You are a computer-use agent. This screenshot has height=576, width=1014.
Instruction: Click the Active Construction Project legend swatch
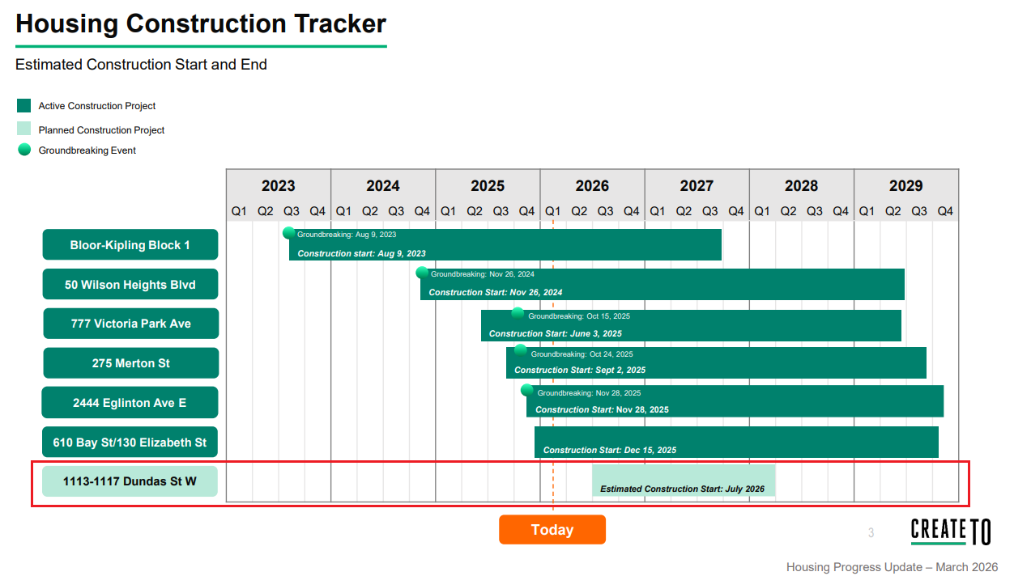click(x=24, y=105)
